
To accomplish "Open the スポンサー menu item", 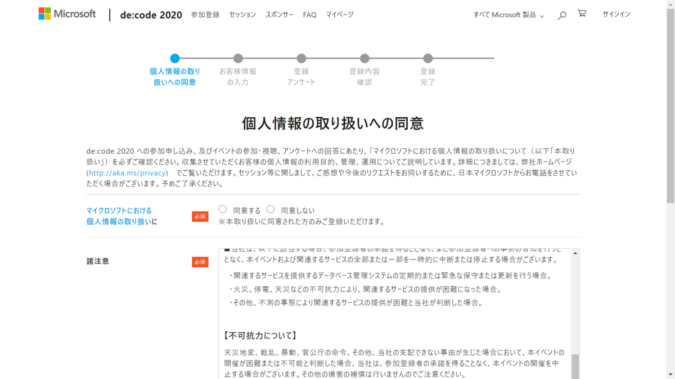I will 280,15.
